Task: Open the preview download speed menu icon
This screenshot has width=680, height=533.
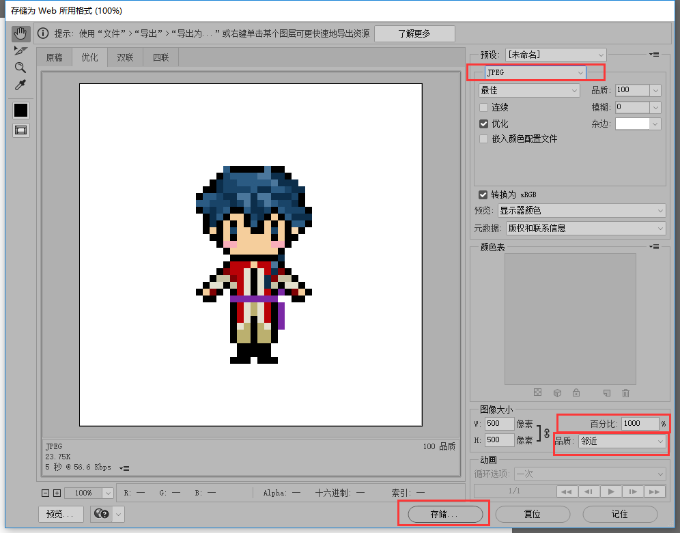Action: (x=124, y=468)
